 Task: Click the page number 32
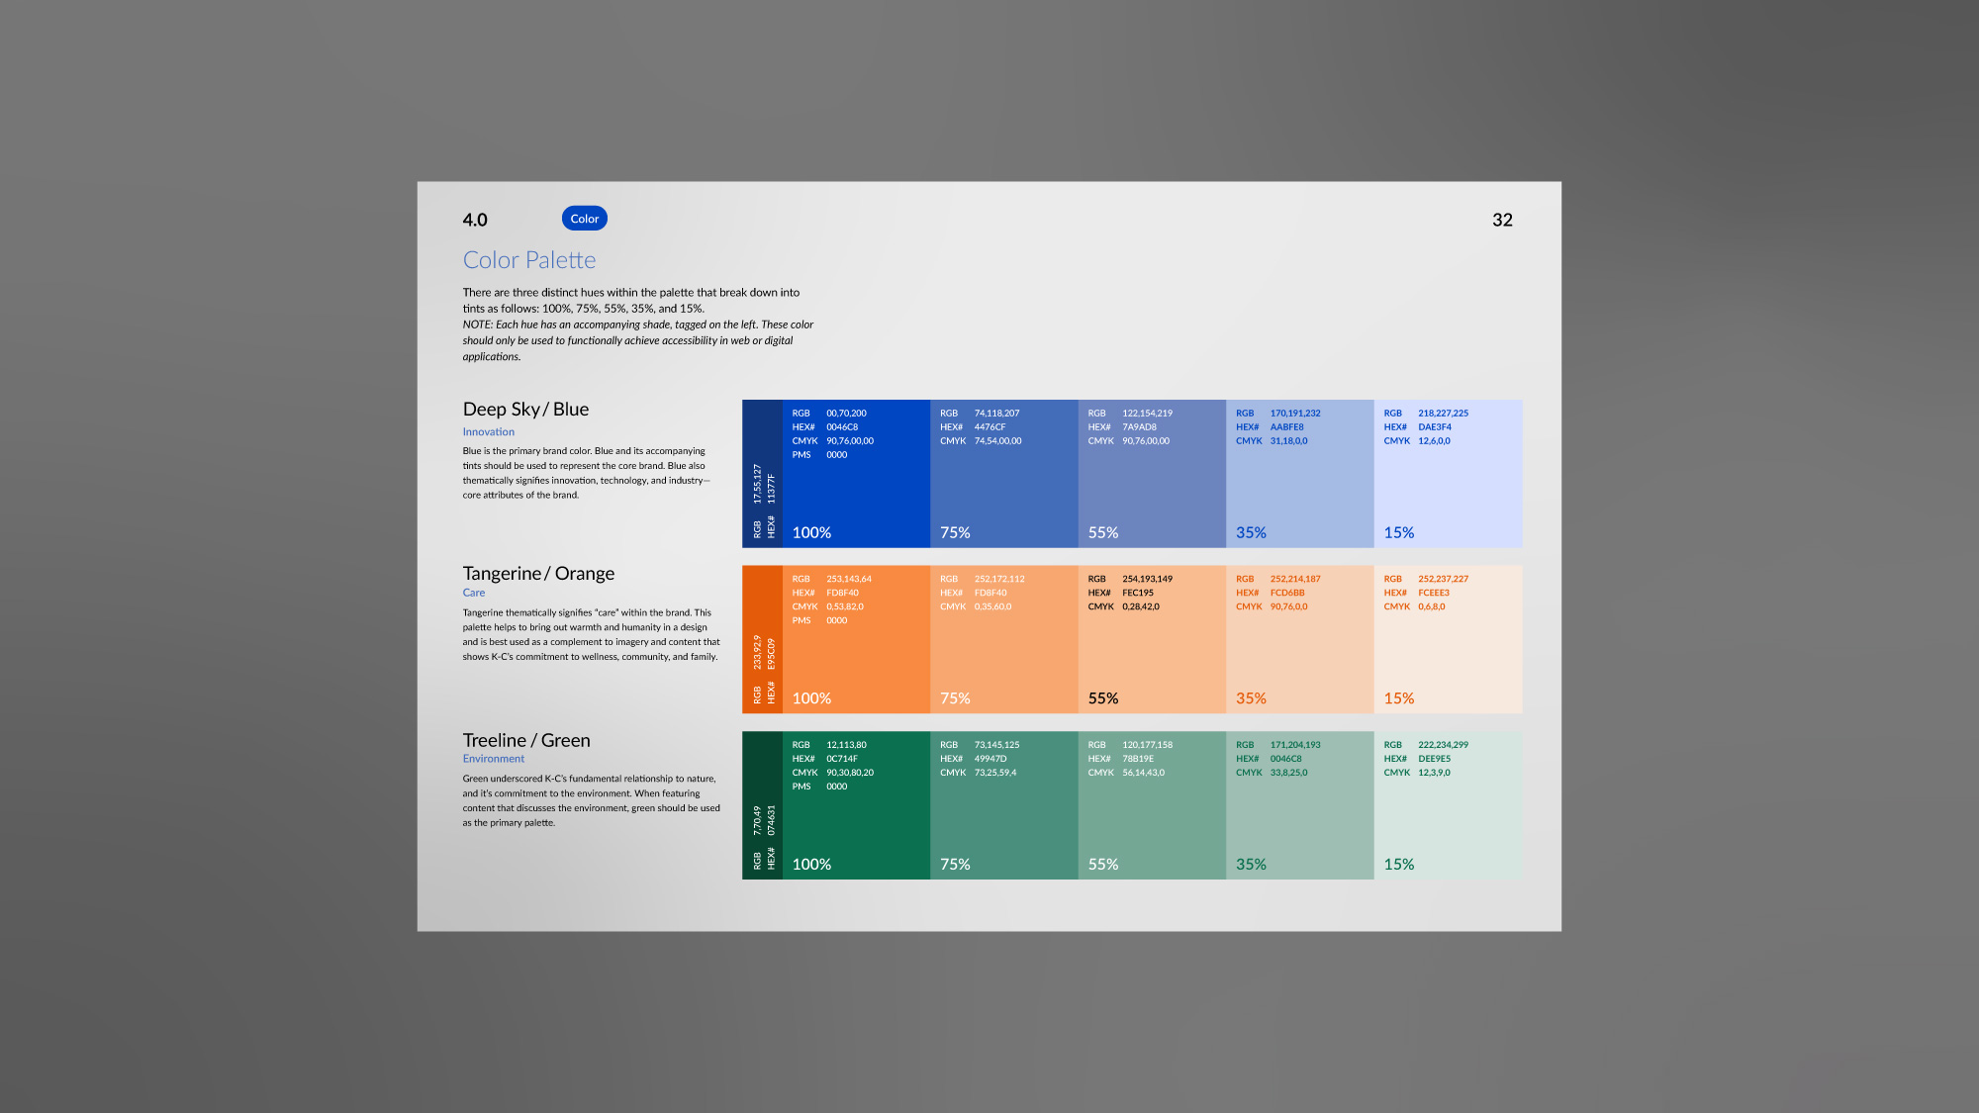[1502, 220]
